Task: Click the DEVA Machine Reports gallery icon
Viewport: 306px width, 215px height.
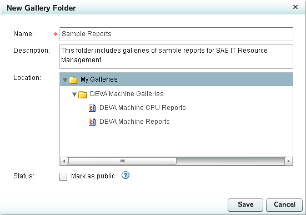Action: pos(92,122)
